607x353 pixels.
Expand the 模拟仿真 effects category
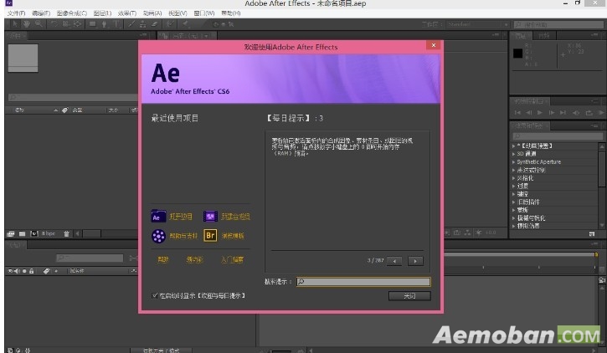514,226
